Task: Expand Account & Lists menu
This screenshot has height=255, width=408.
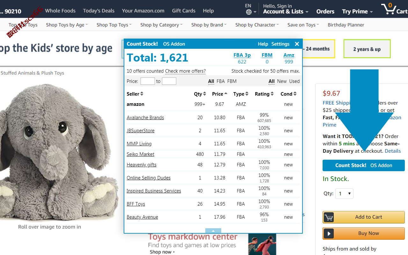Action: [286, 11]
